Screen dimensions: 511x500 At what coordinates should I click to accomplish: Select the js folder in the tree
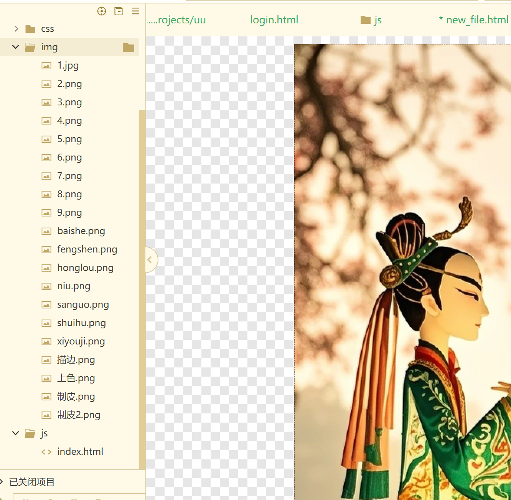coord(44,433)
